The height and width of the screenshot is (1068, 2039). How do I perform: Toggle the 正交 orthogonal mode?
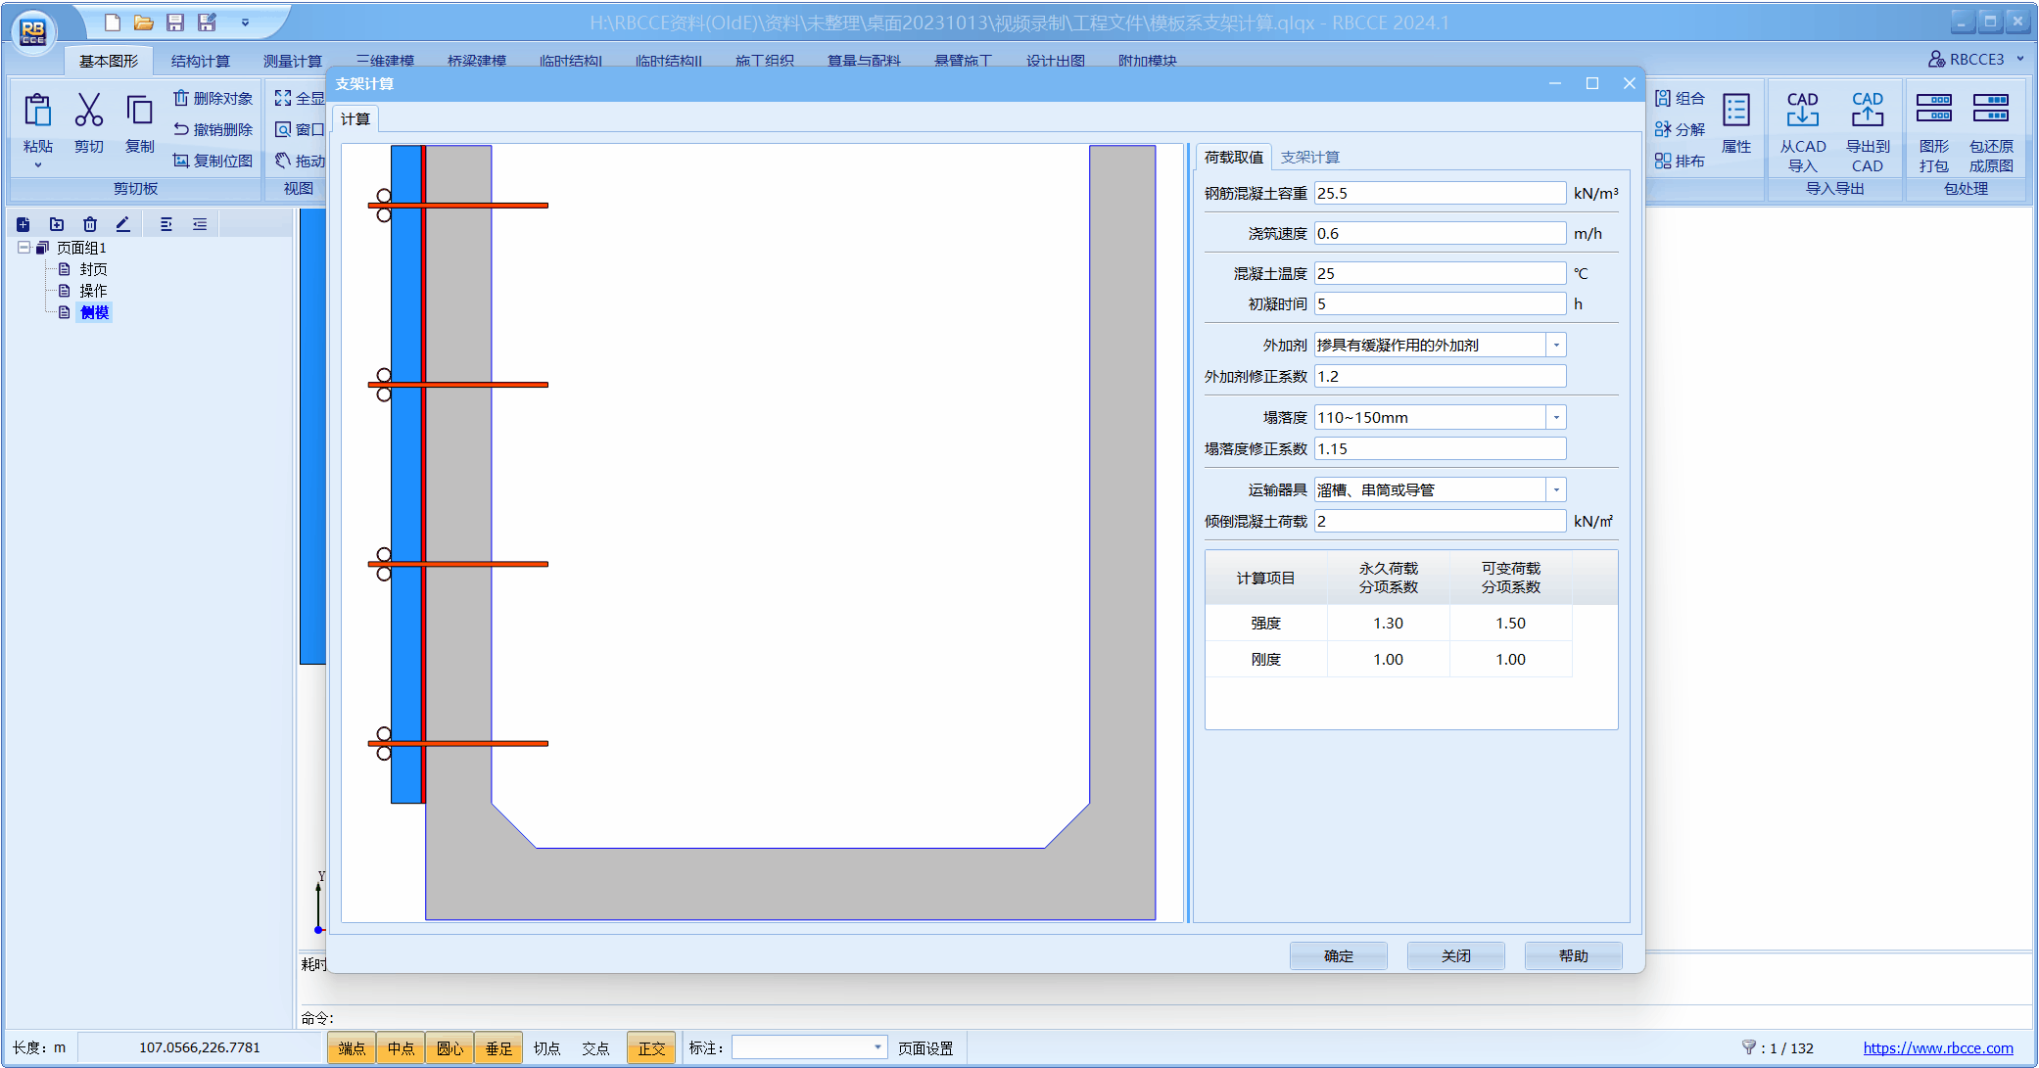click(x=651, y=1048)
